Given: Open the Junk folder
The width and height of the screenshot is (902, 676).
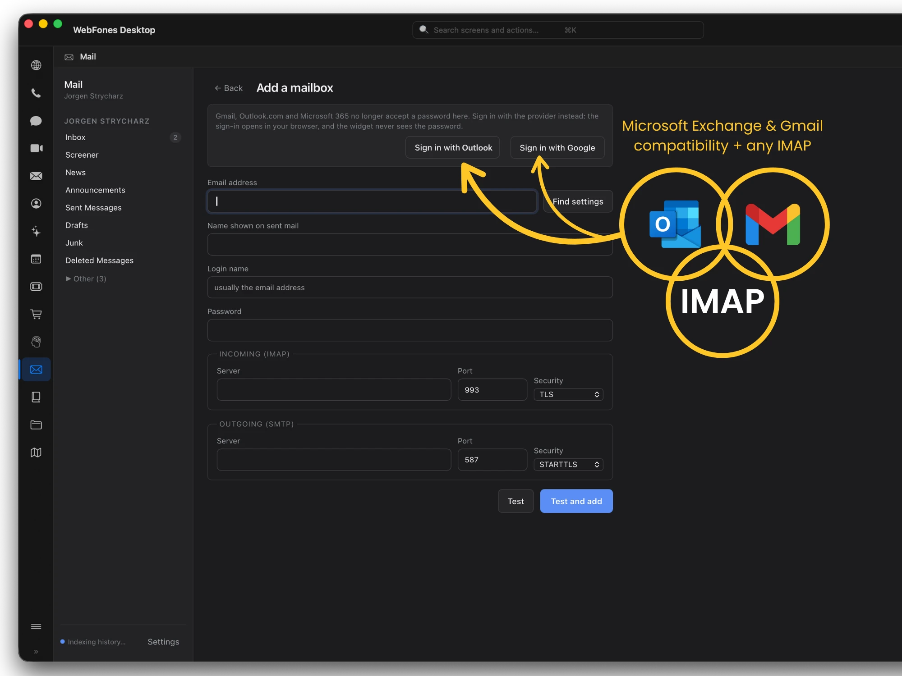Looking at the screenshot, I should tap(123, 242).
